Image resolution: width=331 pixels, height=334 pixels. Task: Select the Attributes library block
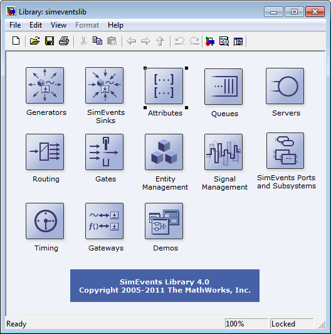pyautogui.click(x=164, y=86)
